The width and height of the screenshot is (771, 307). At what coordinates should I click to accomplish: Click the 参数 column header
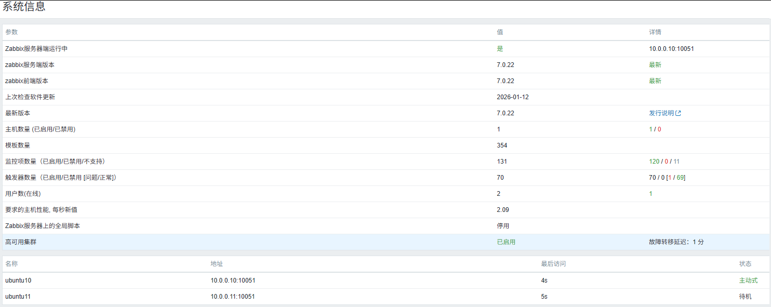point(11,32)
